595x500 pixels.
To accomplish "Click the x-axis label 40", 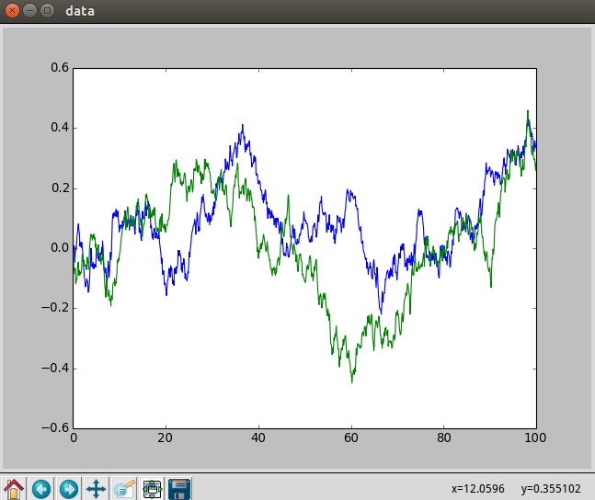I will point(258,438).
